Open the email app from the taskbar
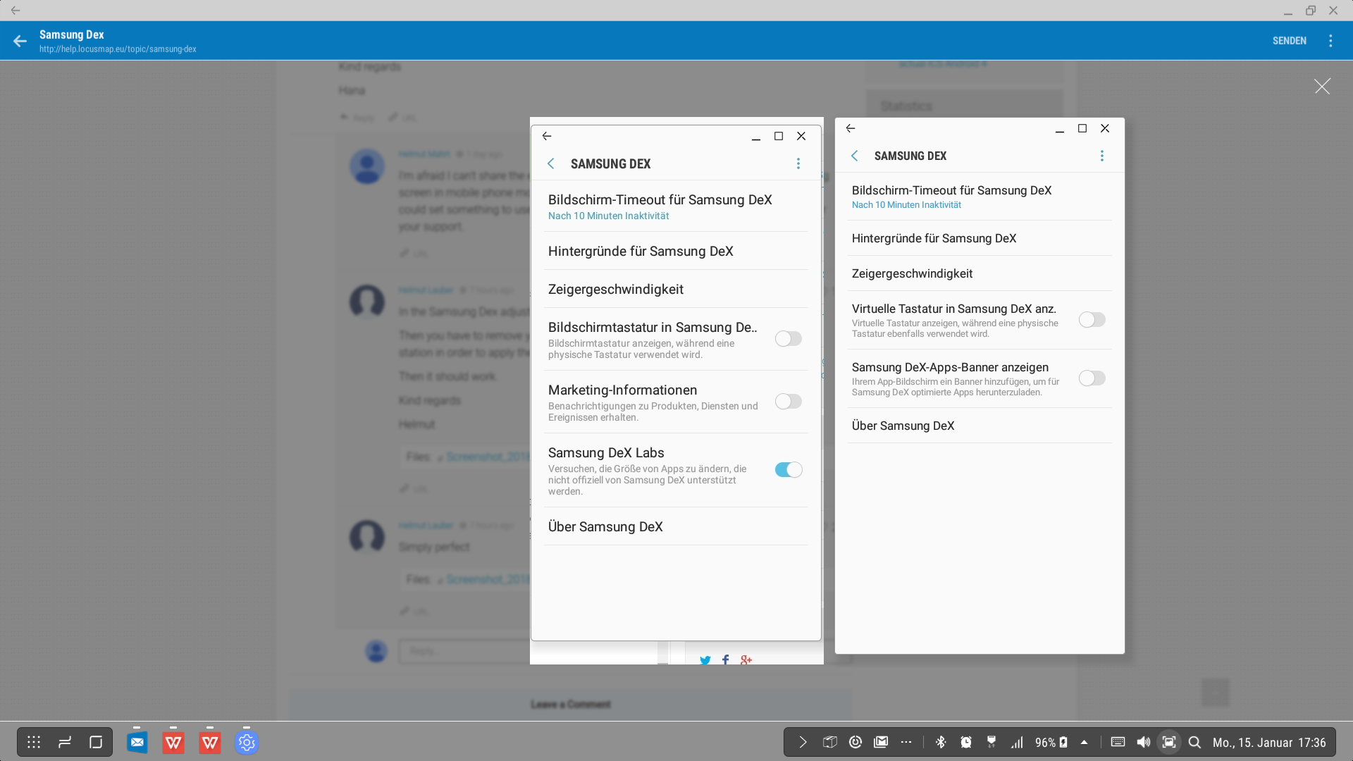Screen dimensions: 1353x761 (137, 742)
